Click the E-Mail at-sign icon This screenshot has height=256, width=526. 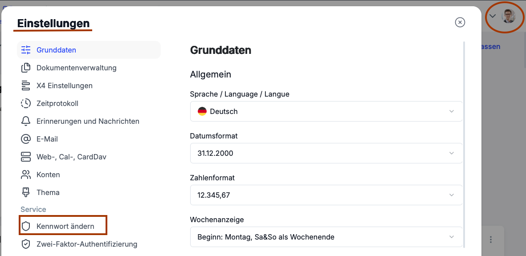point(26,139)
